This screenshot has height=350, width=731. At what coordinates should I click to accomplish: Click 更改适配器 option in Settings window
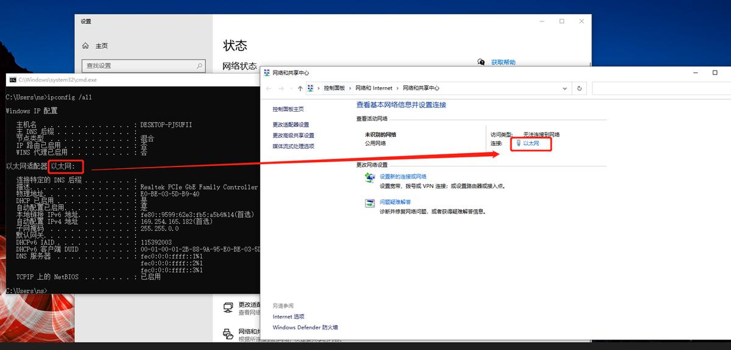249,305
